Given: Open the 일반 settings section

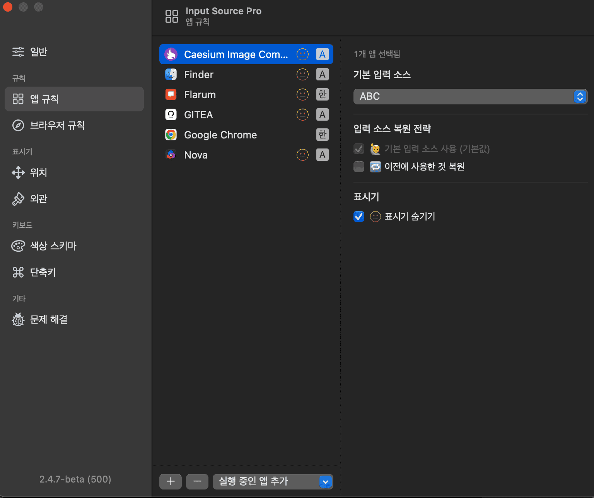Looking at the screenshot, I should pyautogui.click(x=74, y=52).
